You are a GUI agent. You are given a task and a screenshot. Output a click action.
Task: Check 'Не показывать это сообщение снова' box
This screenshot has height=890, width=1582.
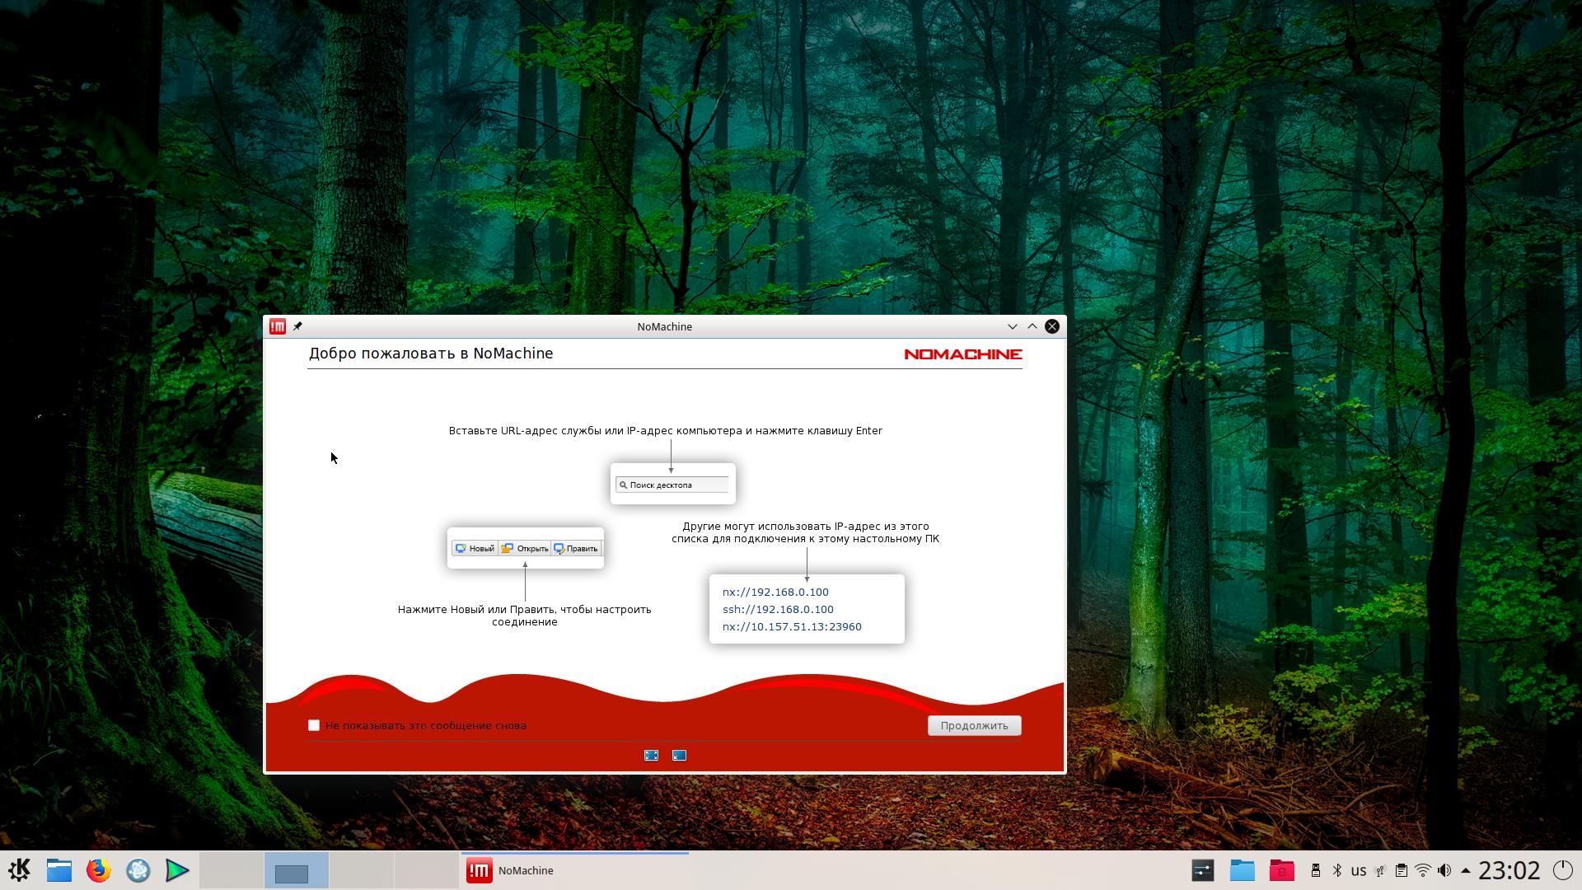click(314, 725)
